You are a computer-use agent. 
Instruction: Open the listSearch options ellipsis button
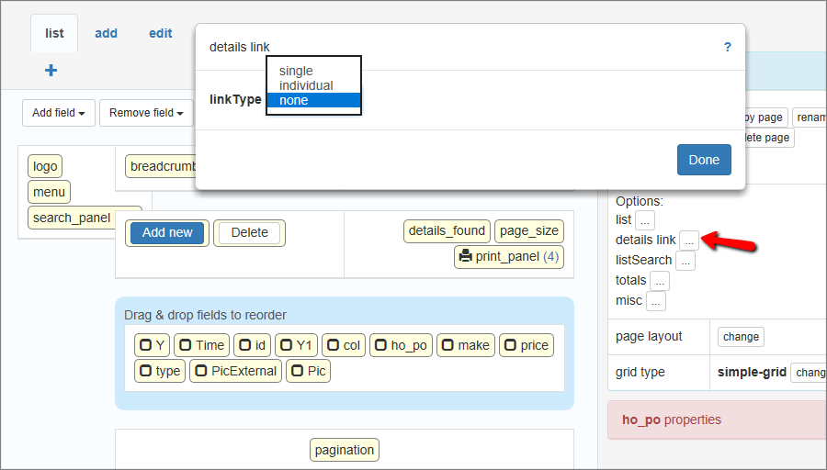(685, 261)
